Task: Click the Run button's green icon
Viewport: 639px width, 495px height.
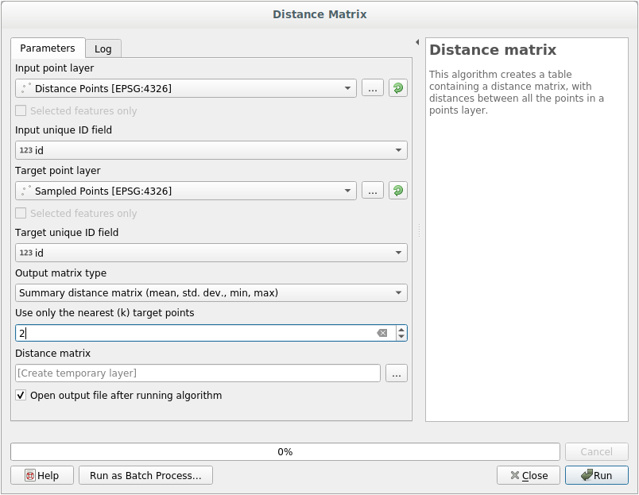Action: coord(586,475)
